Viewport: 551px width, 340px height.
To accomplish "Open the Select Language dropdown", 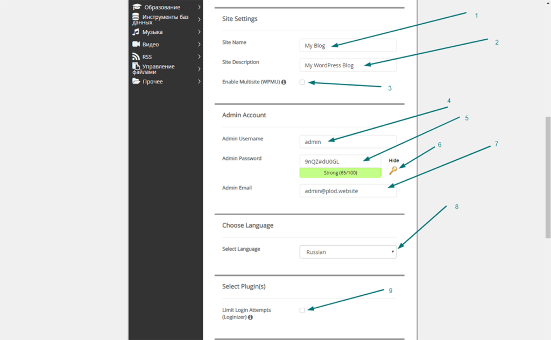I will click(348, 252).
